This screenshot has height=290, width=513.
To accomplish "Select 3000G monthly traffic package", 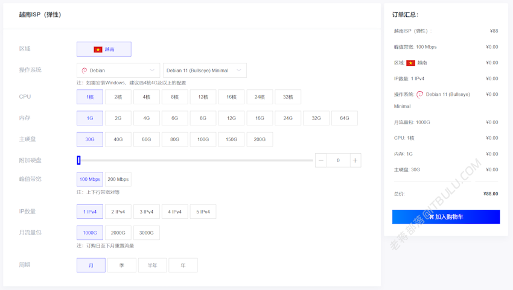I will [146, 233].
